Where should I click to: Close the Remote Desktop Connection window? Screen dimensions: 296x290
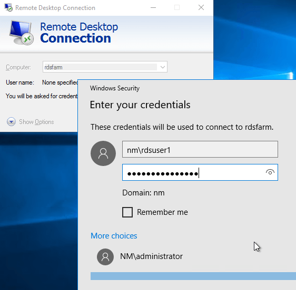coord(201,7)
